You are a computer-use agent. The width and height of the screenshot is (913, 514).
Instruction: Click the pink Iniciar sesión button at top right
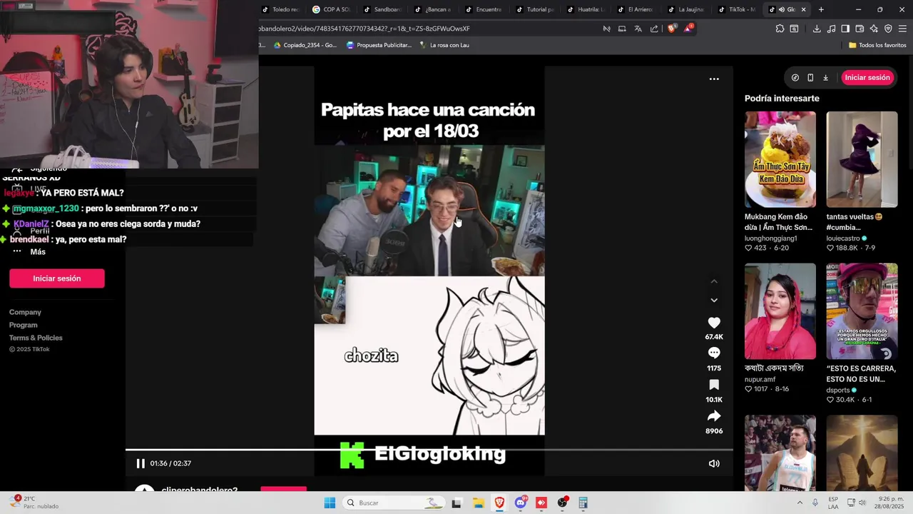[867, 77]
